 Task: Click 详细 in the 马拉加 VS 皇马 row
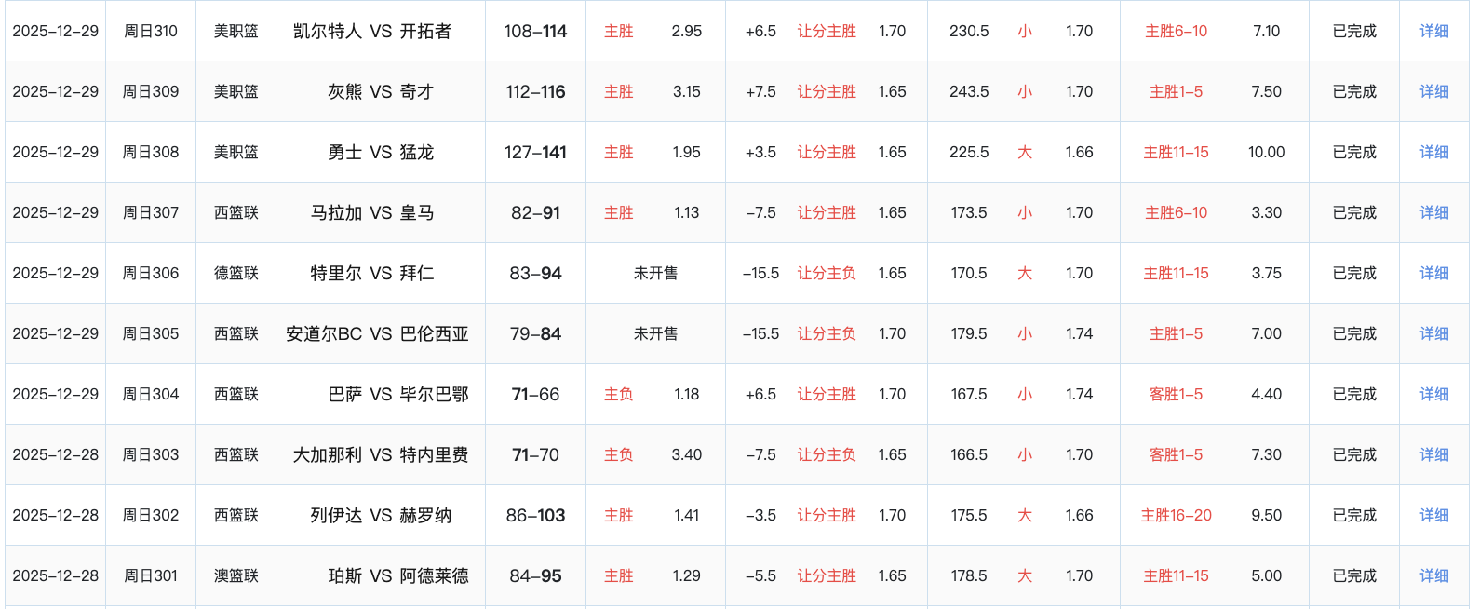[1433, 212]
